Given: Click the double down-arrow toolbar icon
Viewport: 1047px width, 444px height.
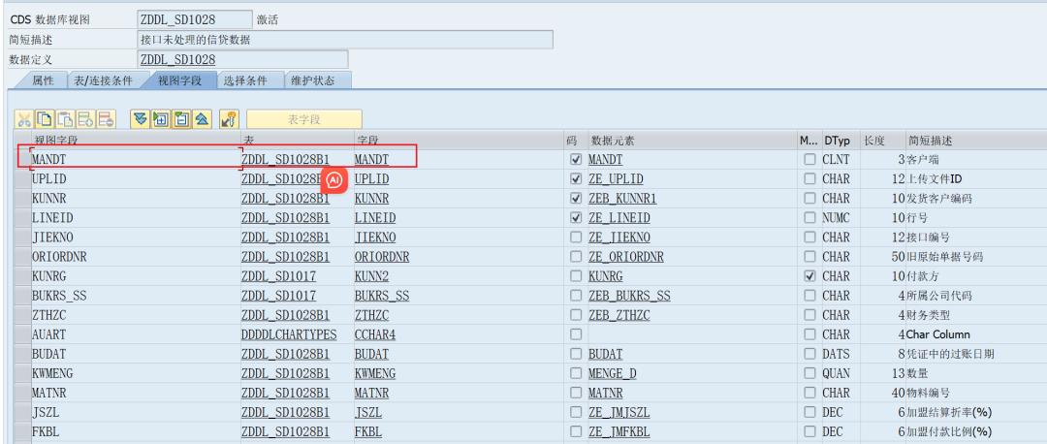Looking at the screenshot, I should click(x=140, y=119).
